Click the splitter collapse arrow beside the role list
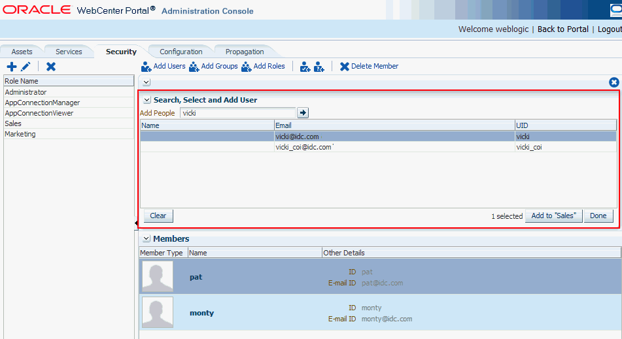 point(136,223)
